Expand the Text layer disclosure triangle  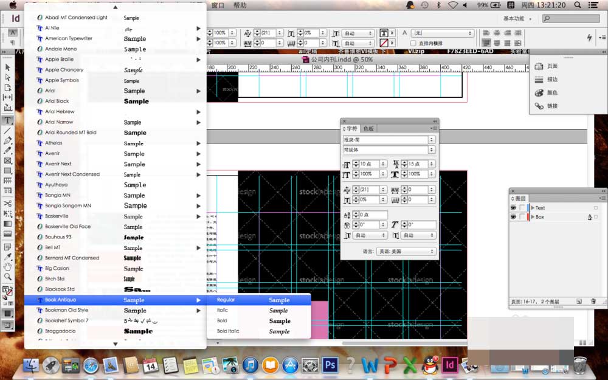point(533,208)
